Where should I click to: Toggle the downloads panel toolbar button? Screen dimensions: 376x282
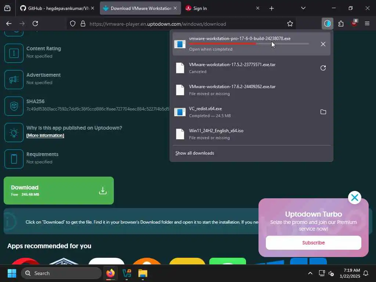(327, 23)
